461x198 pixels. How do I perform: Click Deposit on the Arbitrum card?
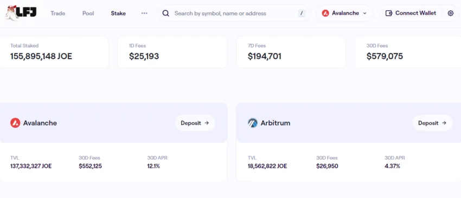coord(432,123)
